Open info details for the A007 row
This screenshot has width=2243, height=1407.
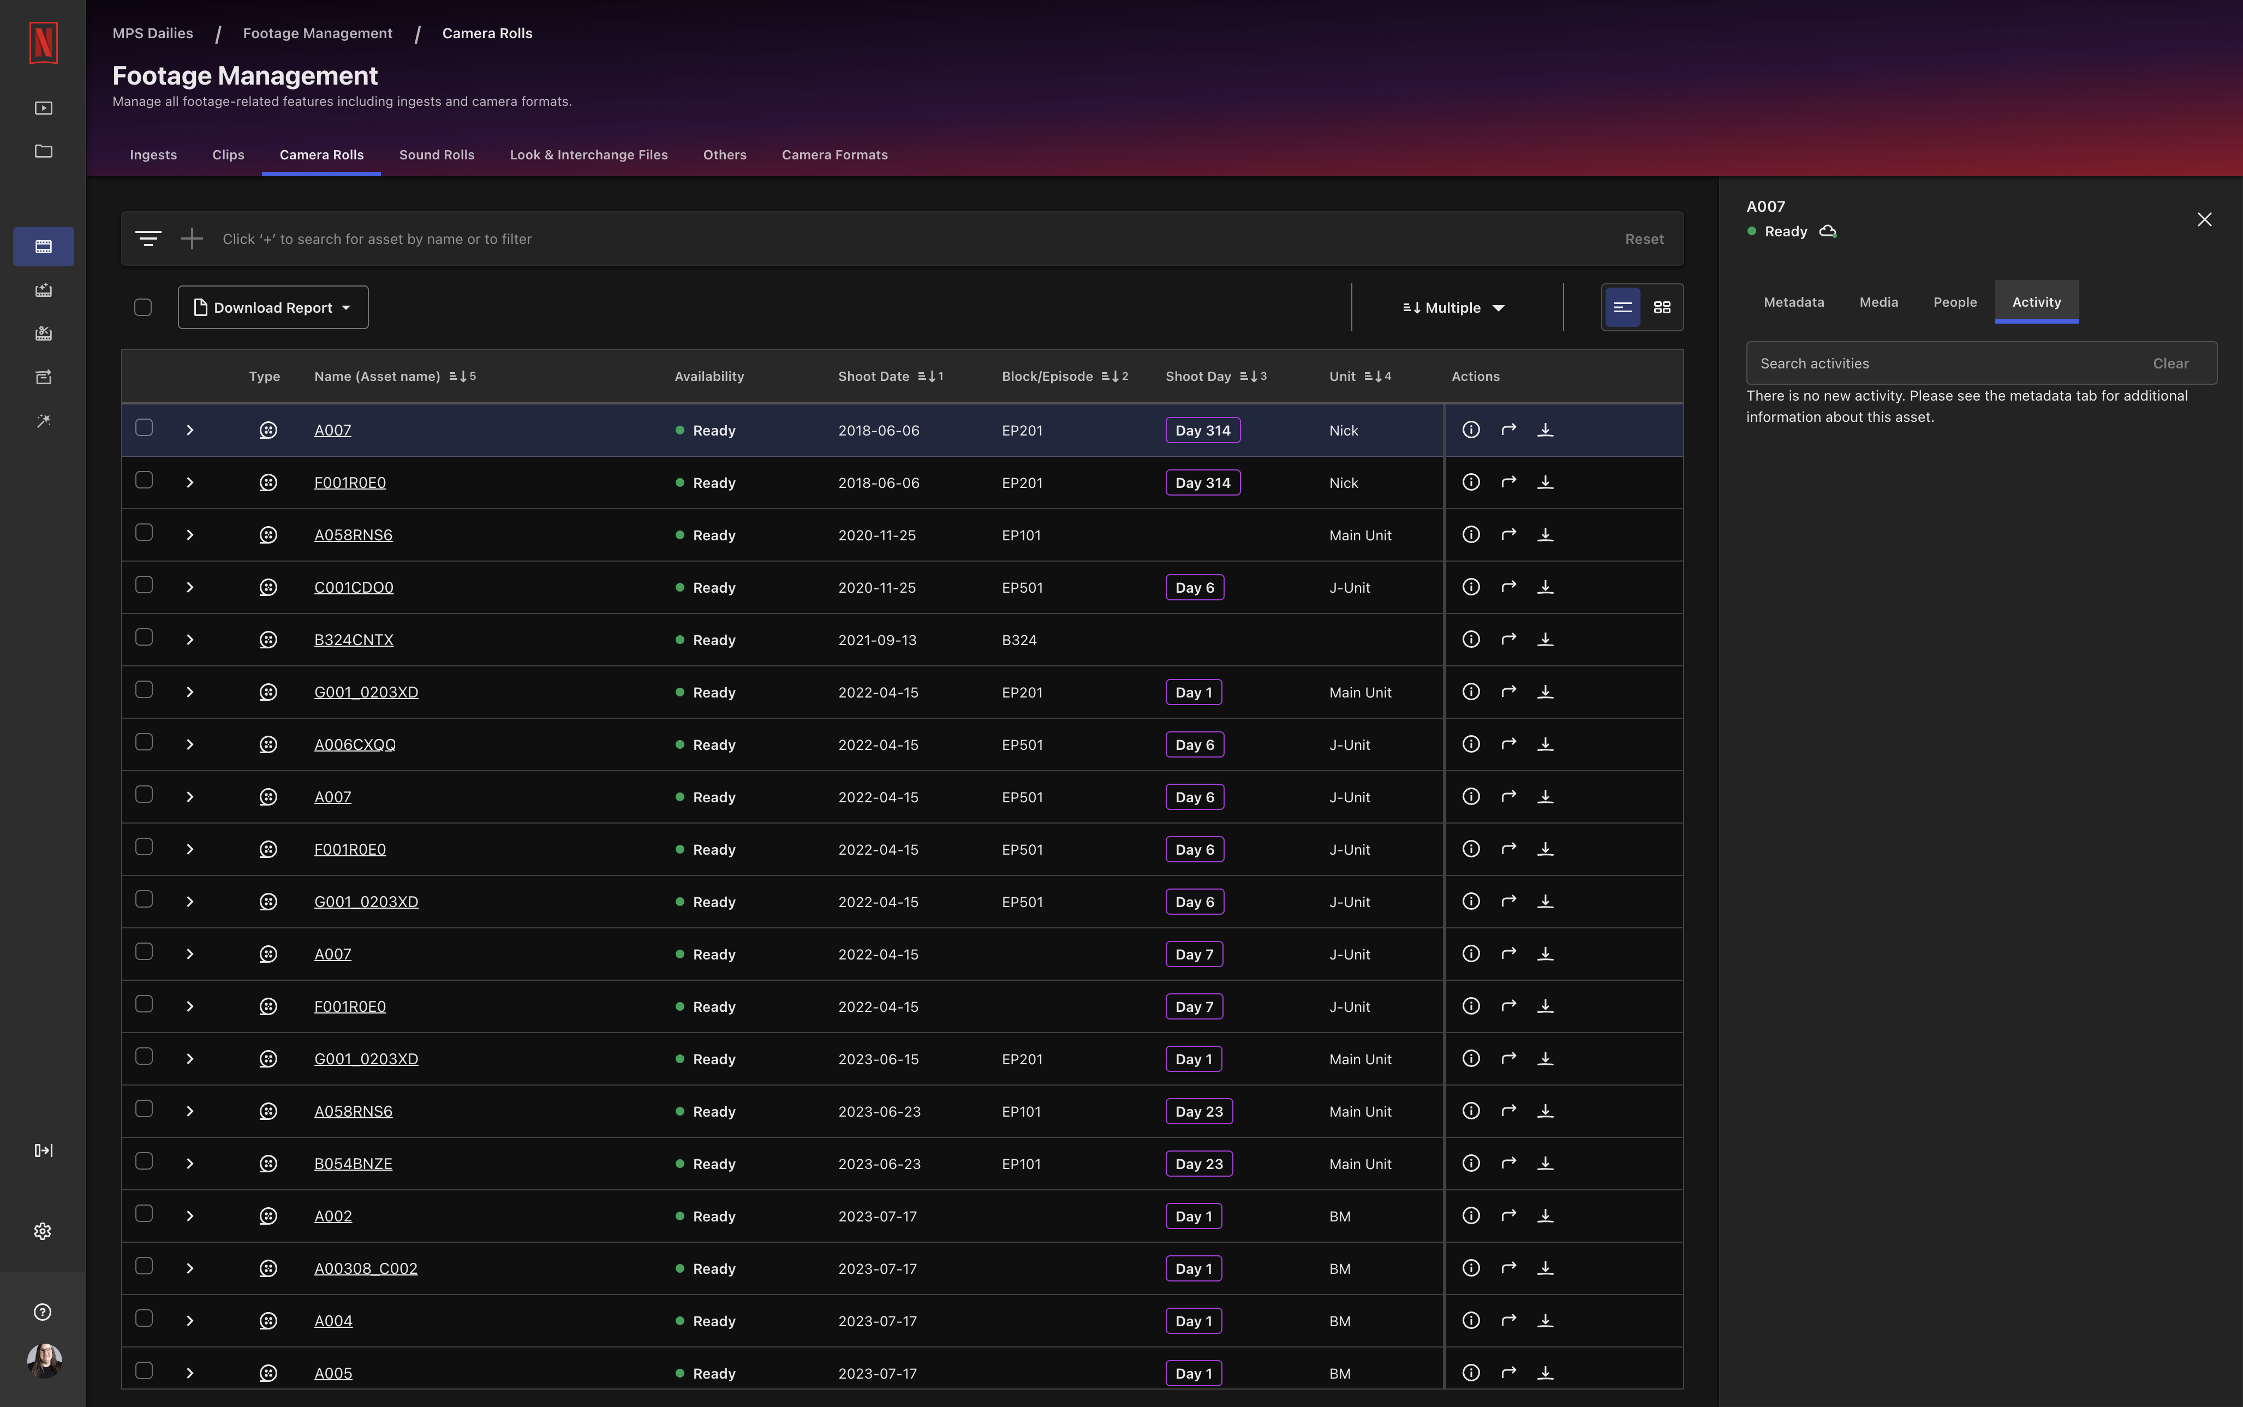(x=1470, y=430)
